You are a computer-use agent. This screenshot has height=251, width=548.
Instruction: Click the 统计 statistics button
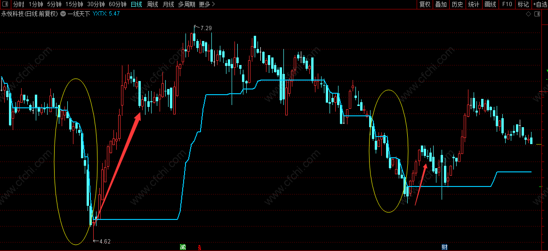coord(474,4)
